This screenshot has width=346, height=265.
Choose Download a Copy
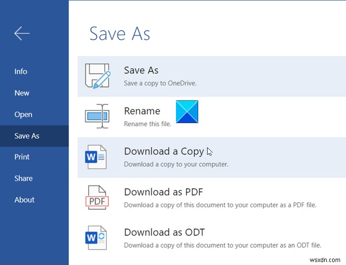[164, 152]
